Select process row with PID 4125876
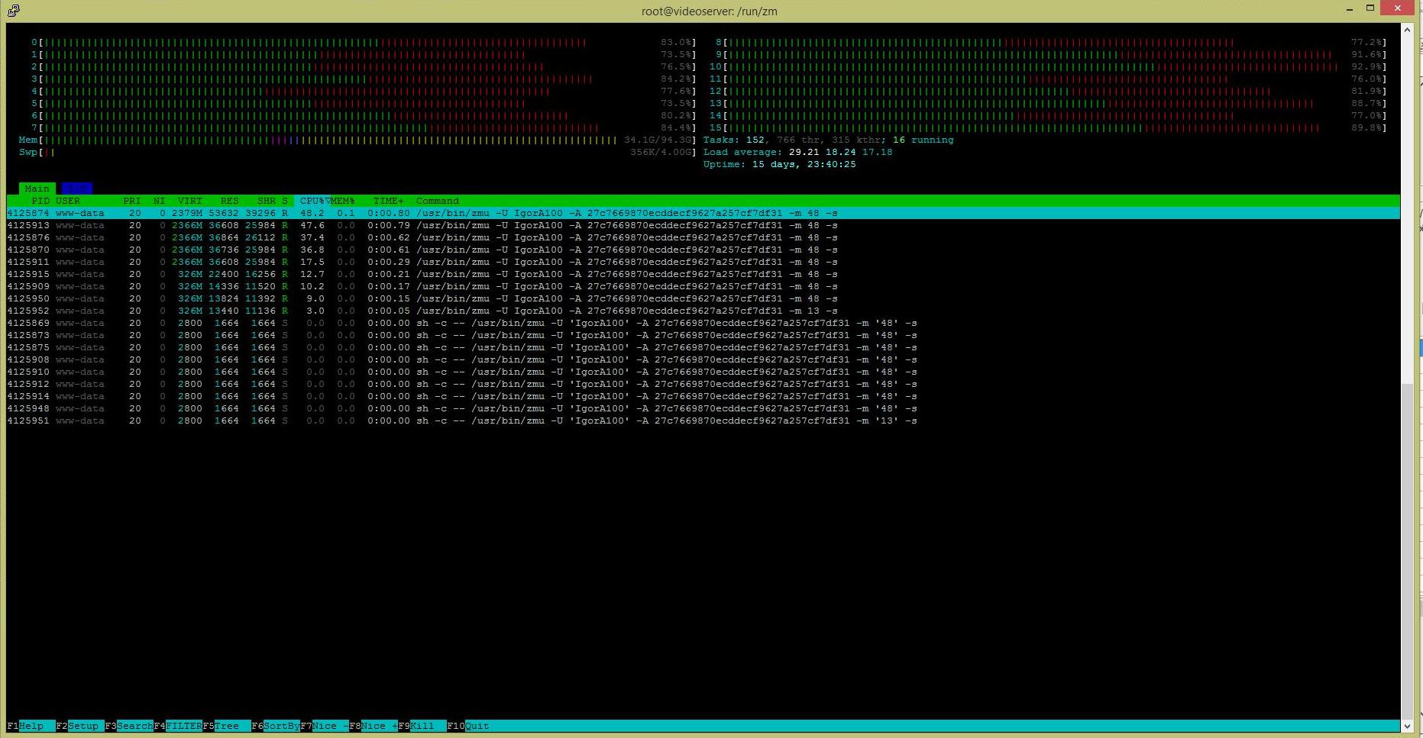The height and width of the screenshot is (738, 1423). pos(703,237)
